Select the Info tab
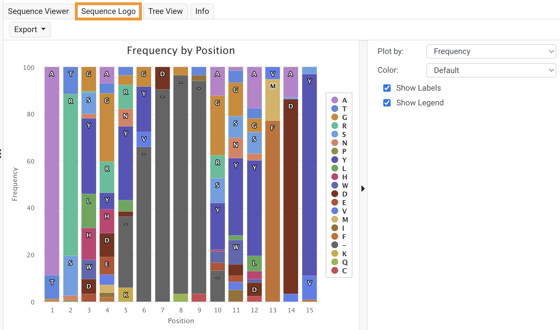This screenshot has height=330, width=560. (202, 11)
